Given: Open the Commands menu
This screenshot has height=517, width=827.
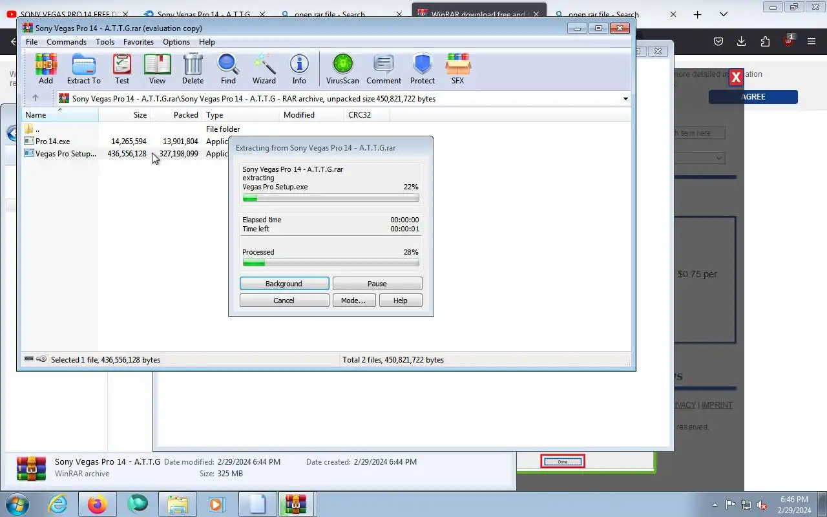Looking at the screenshot, I should pyautogui.click(x=67, y=41).
